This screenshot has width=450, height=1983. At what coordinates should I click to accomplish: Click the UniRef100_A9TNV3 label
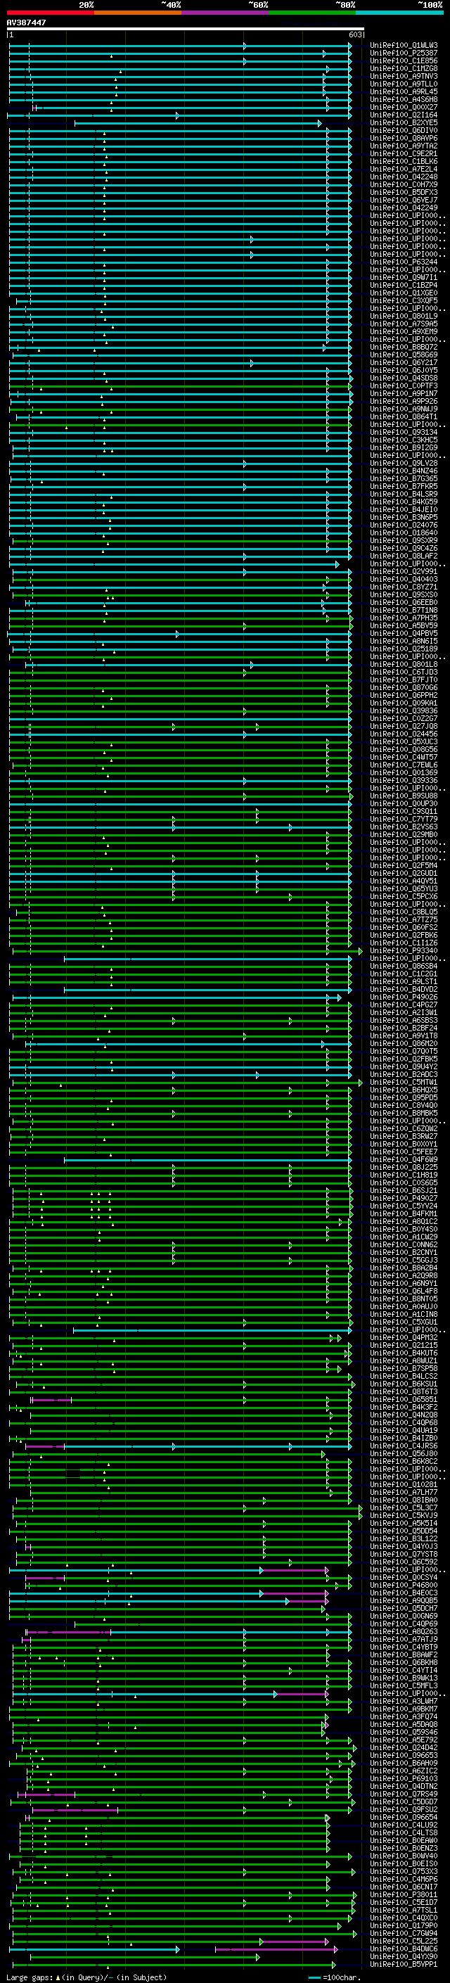point(404,76)
